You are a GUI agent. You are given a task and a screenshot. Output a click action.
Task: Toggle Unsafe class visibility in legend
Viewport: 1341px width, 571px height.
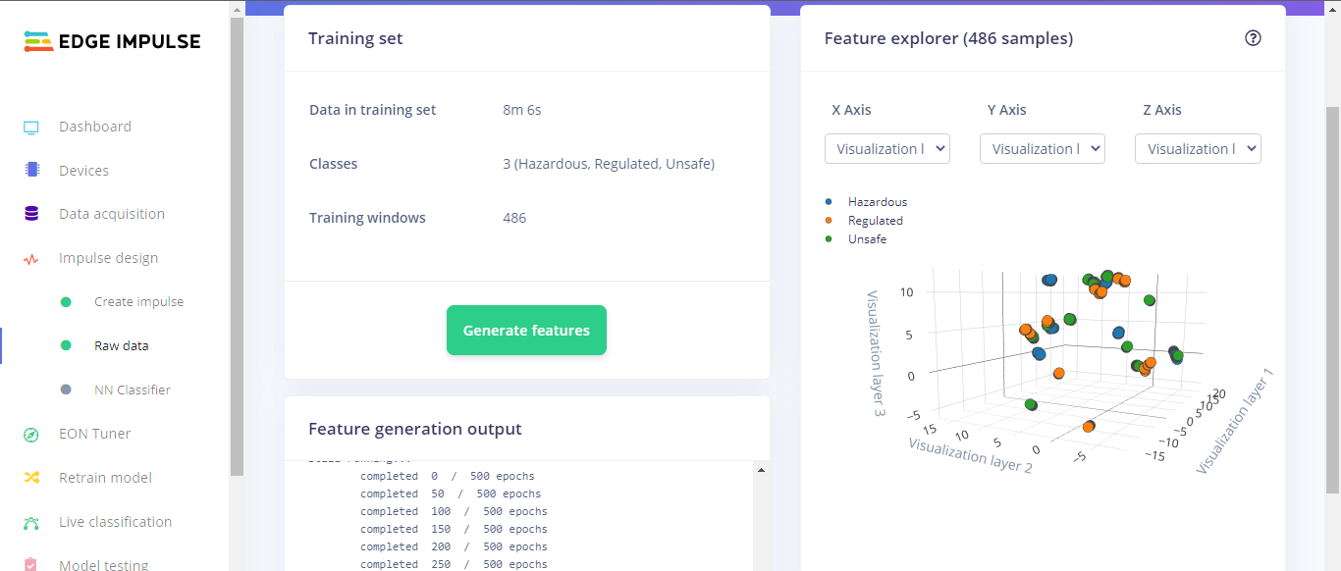[x=867, y=238]
